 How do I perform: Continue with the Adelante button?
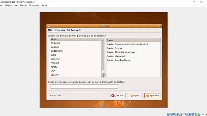(x=152, y=95)
